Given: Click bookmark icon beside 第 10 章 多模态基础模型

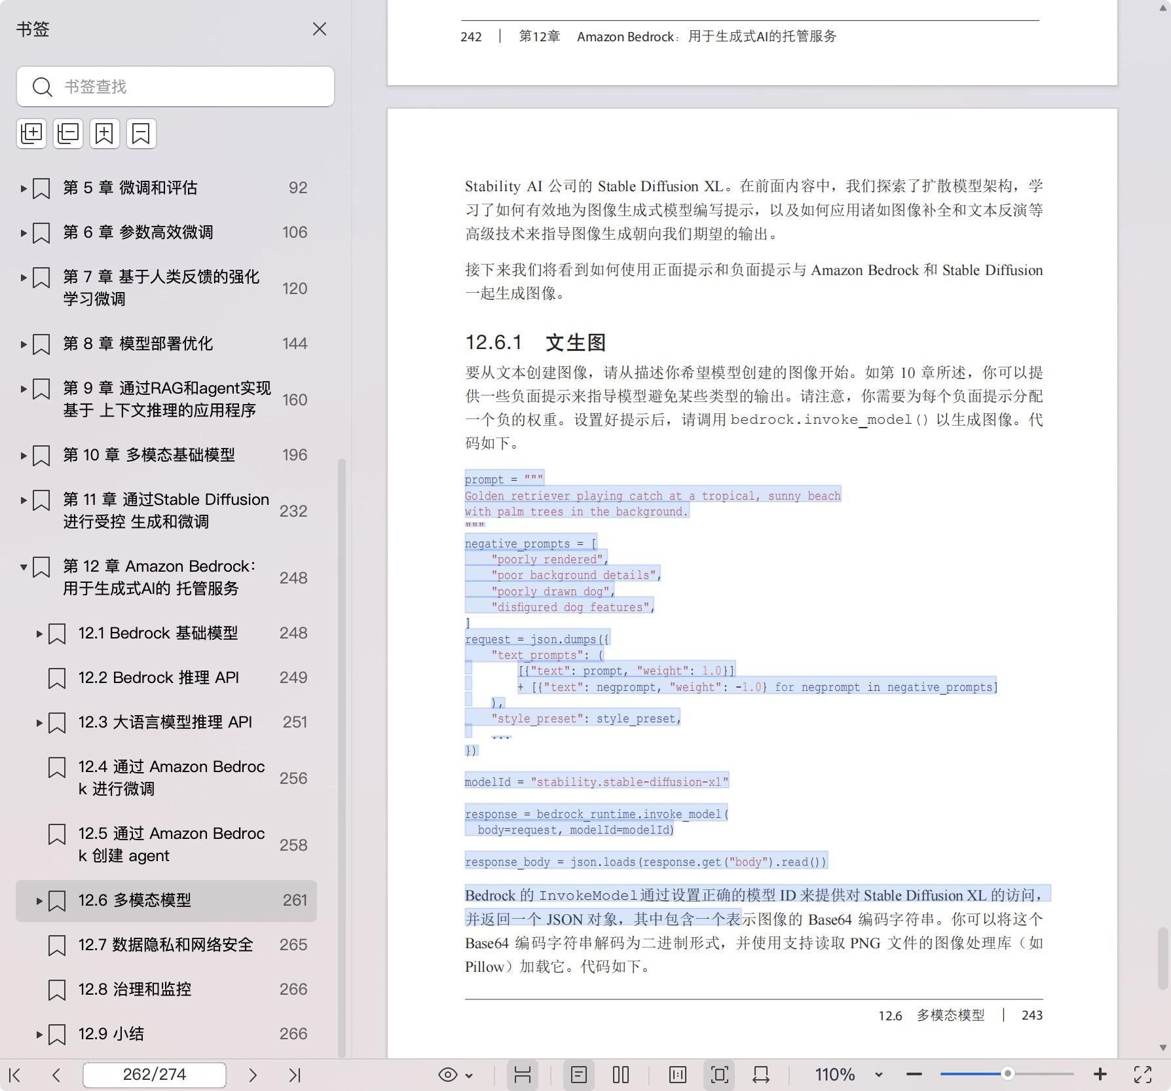Looking at the screenshot, I should [x=41, y=456].
